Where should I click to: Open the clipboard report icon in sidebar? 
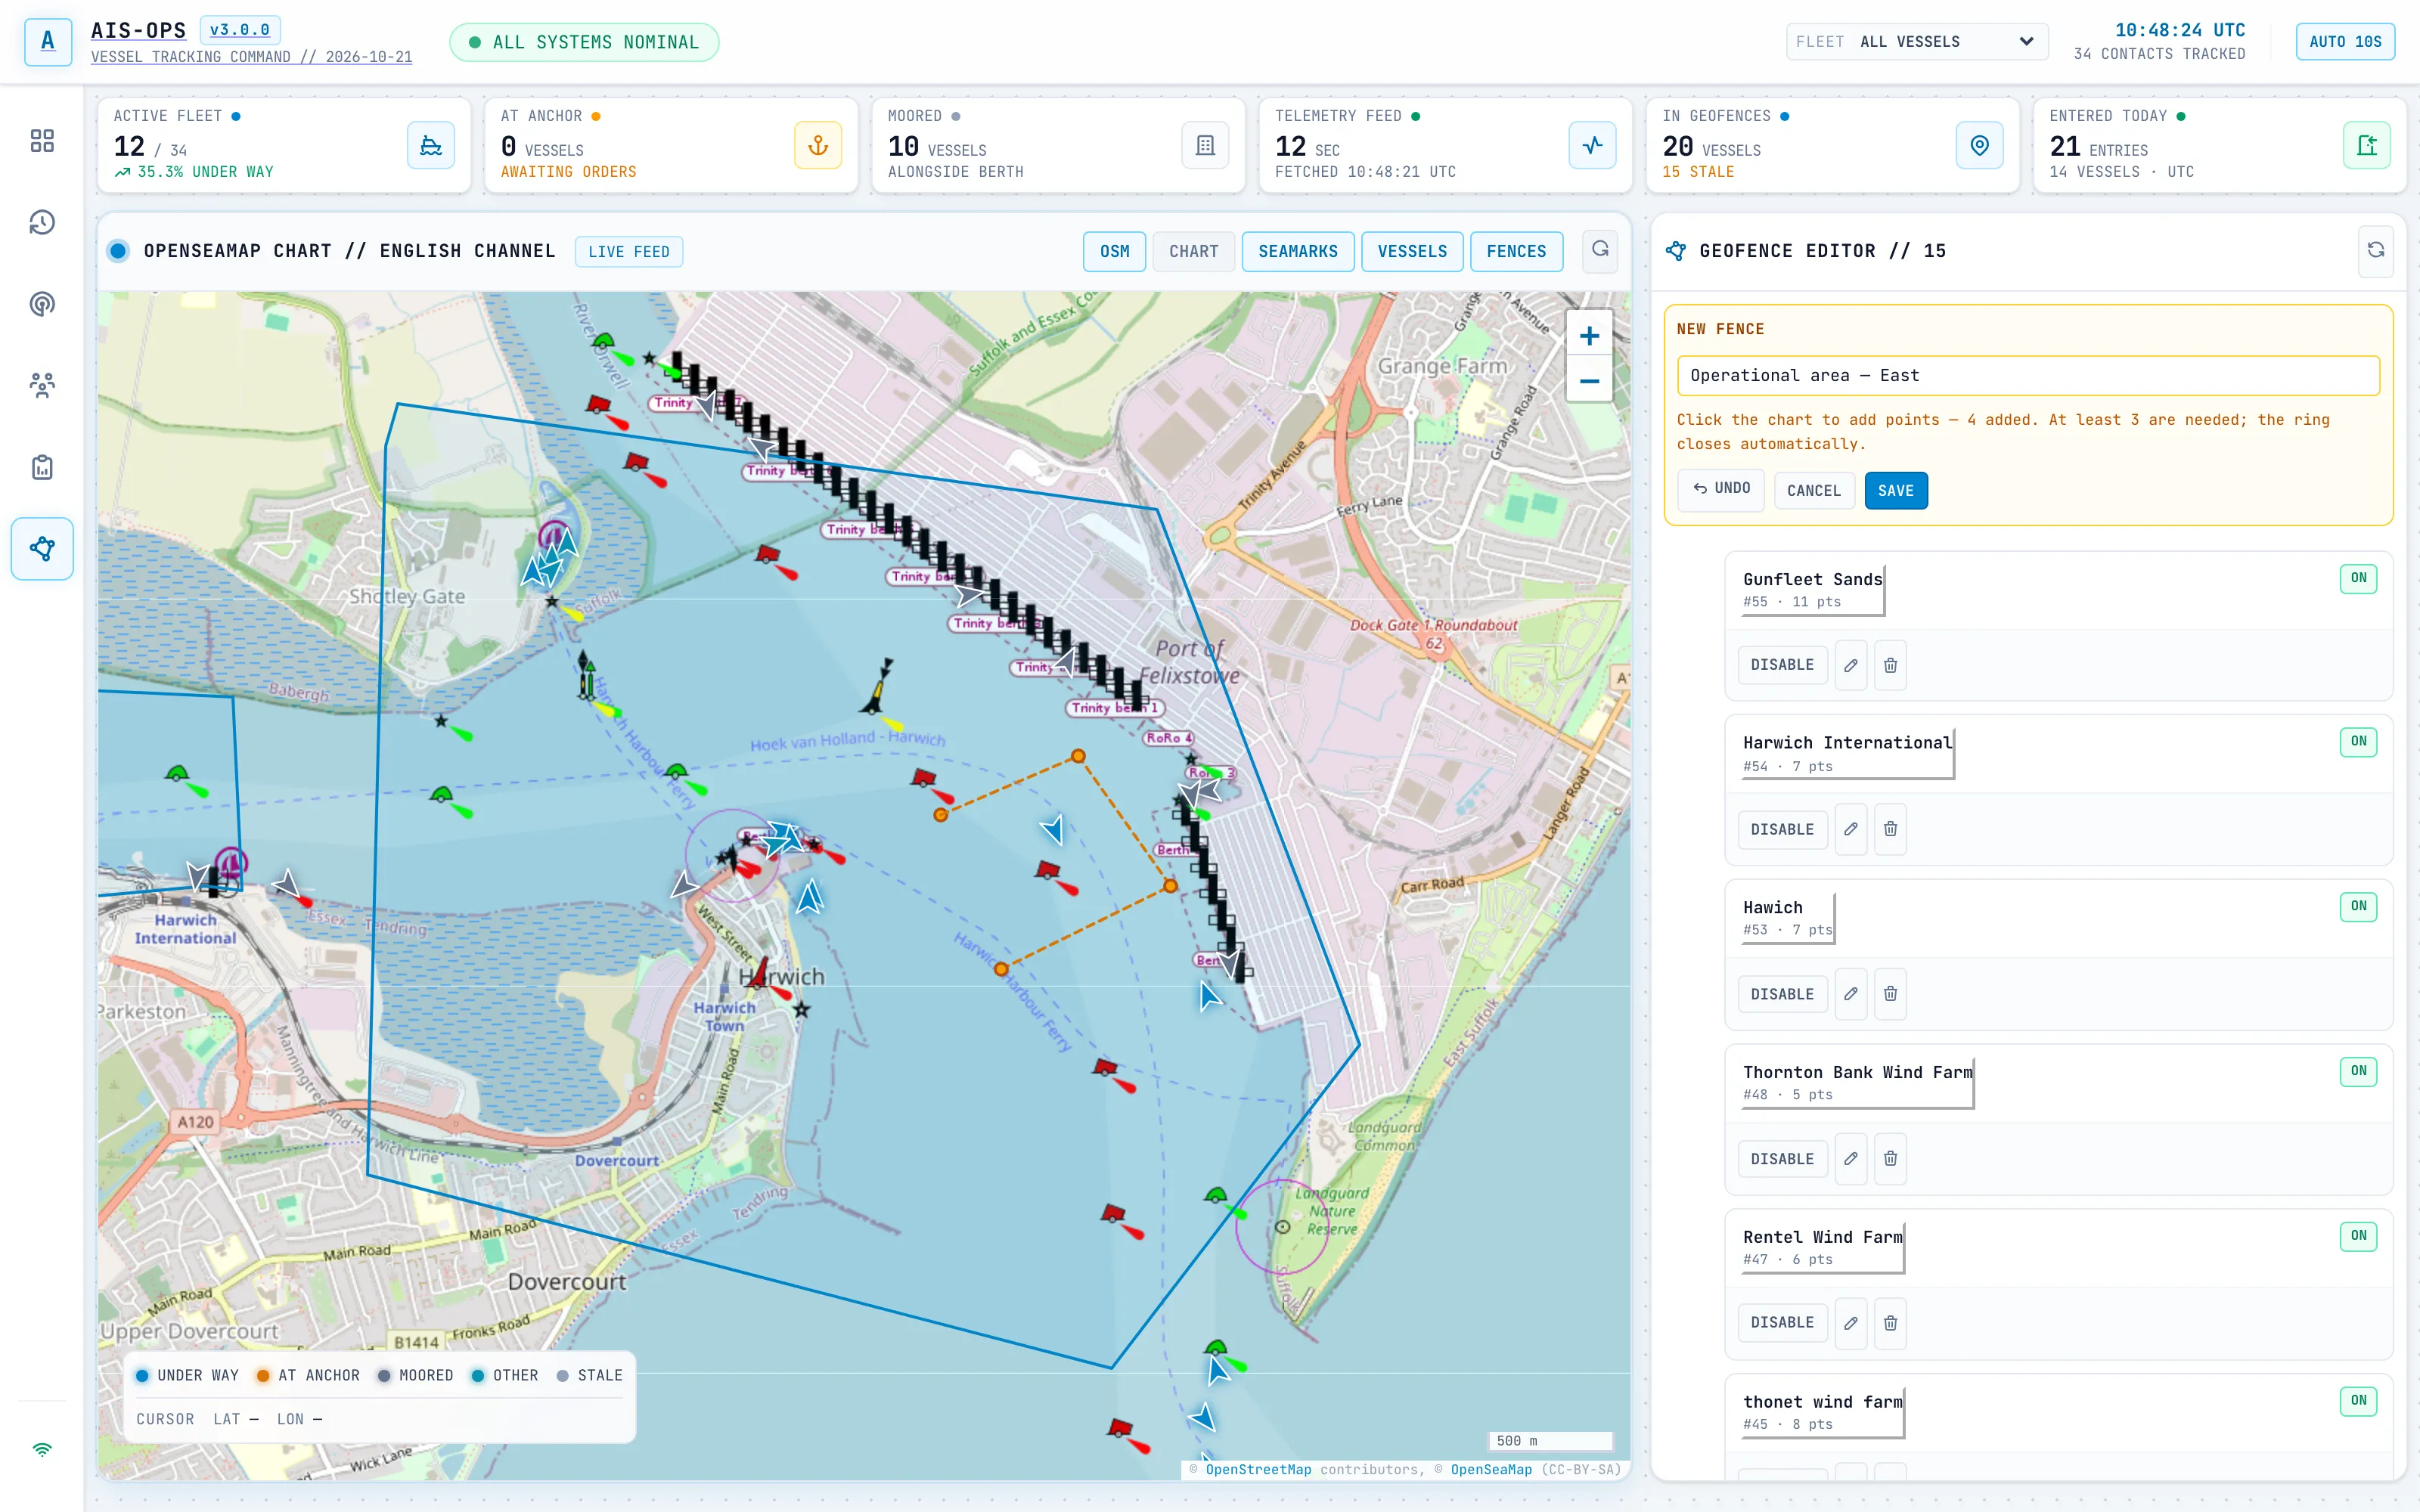(42, 467)
